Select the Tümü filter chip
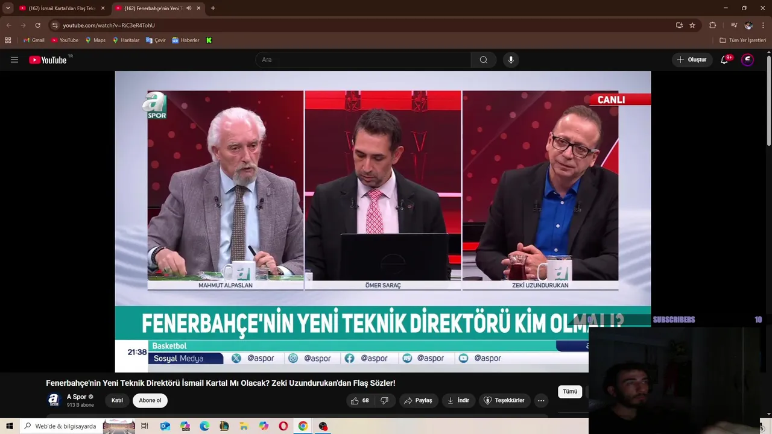 570,392
